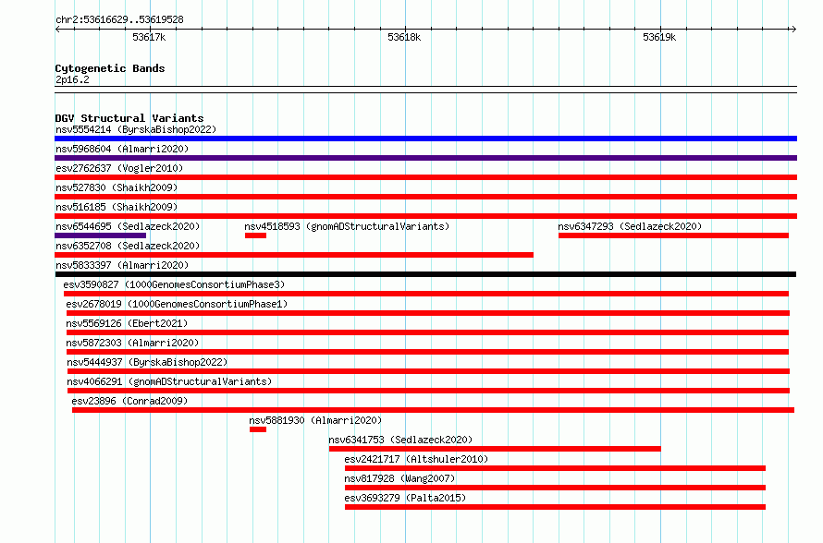Click the chr2:53616629..53619528 region label
Screen dimensions: 823x543
(x=119, y=20)
